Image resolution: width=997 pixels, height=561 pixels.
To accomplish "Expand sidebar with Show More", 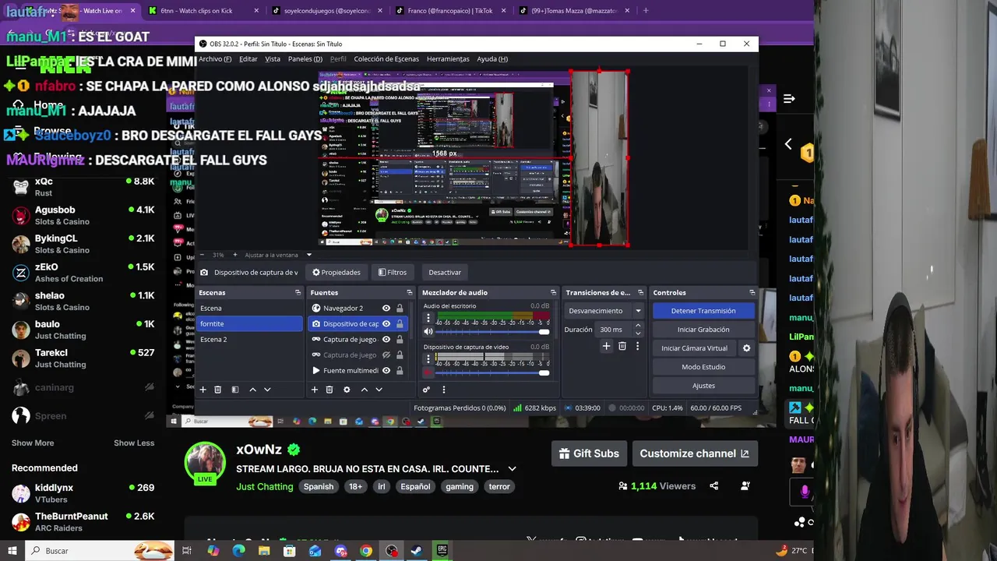I will coord(33,443).
